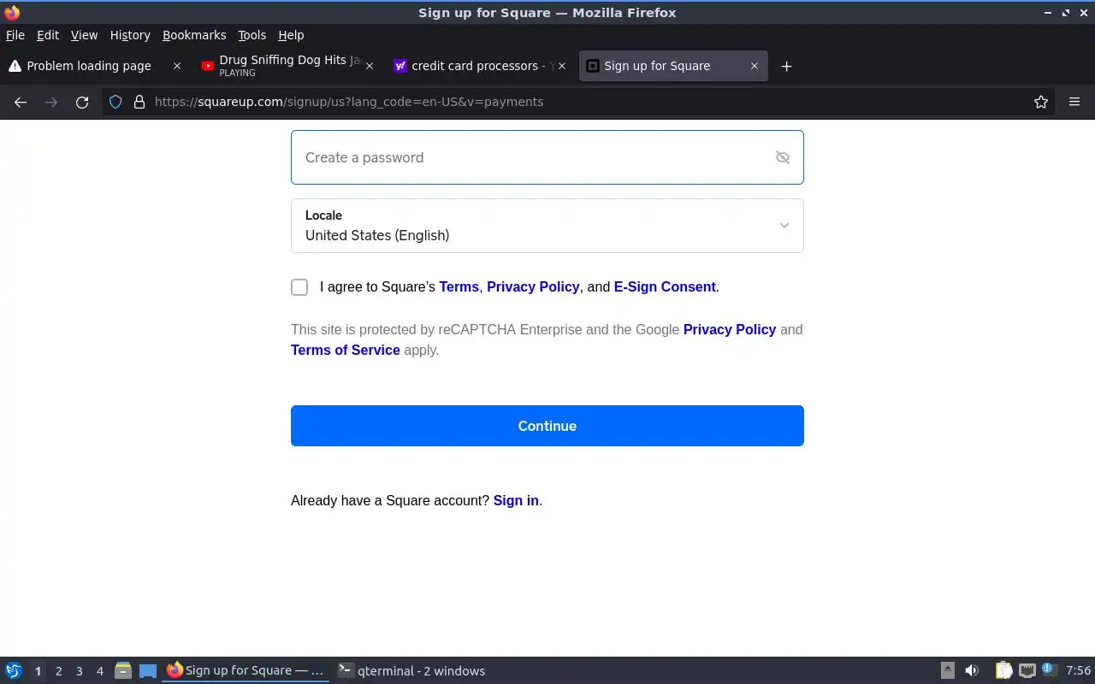Open the Bookmarks menu
Viewport: 1095px width, 684px height.
(x=194, y=35)
